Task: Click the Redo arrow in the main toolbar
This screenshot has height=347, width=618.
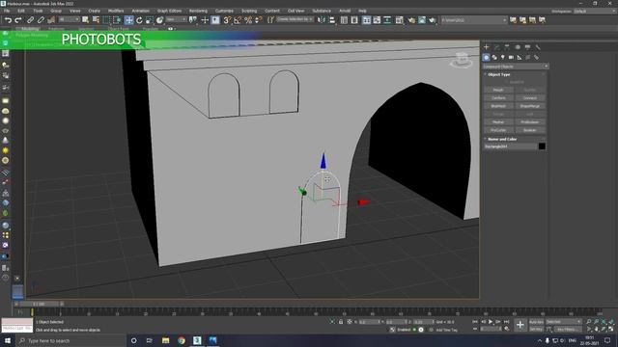Action: click(18, 20)
